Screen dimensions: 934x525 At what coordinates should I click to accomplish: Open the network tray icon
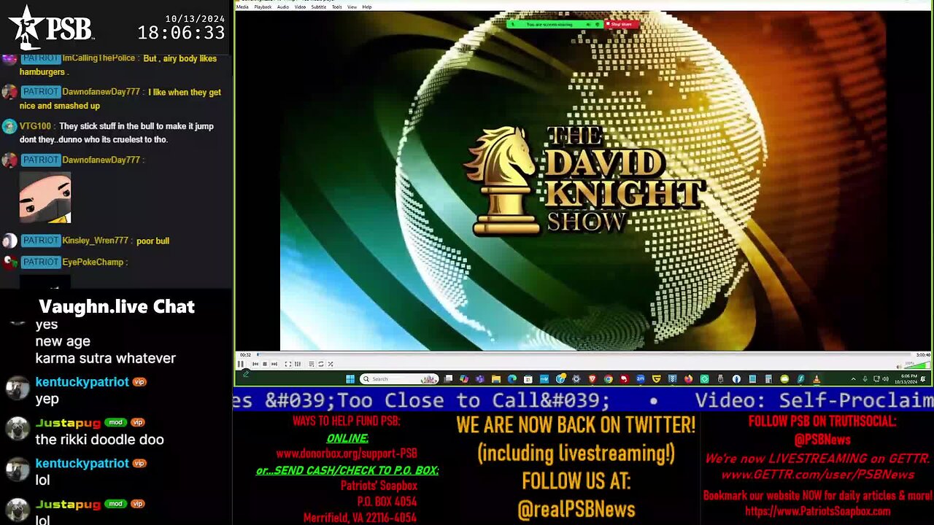876,378
